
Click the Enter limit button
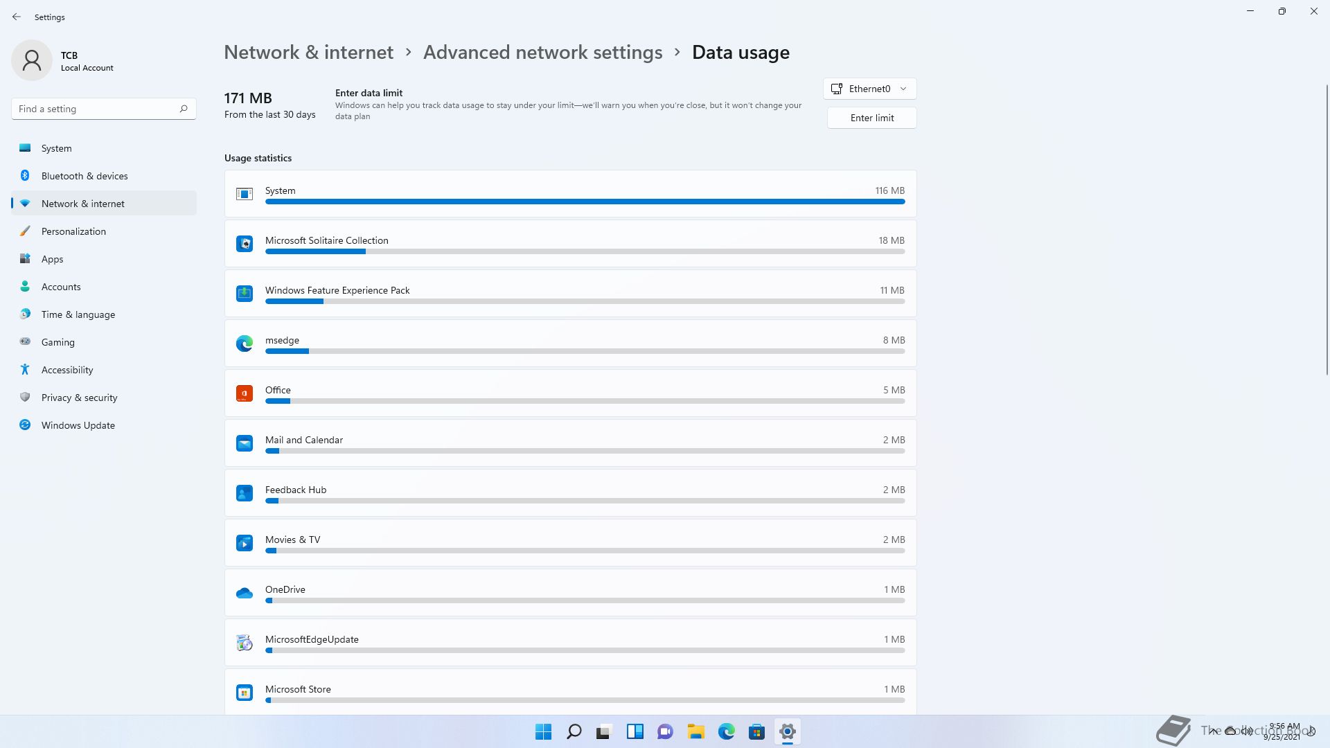click(x=872, y=118)
